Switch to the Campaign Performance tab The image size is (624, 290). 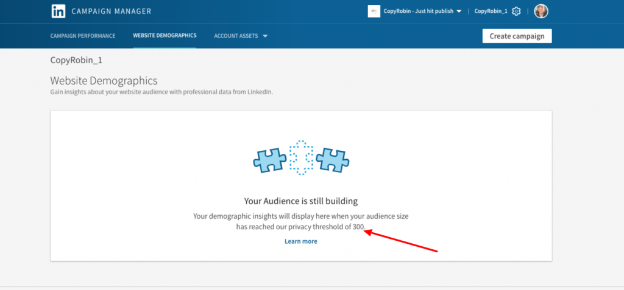pyautogui.click(x=83, y=36)
